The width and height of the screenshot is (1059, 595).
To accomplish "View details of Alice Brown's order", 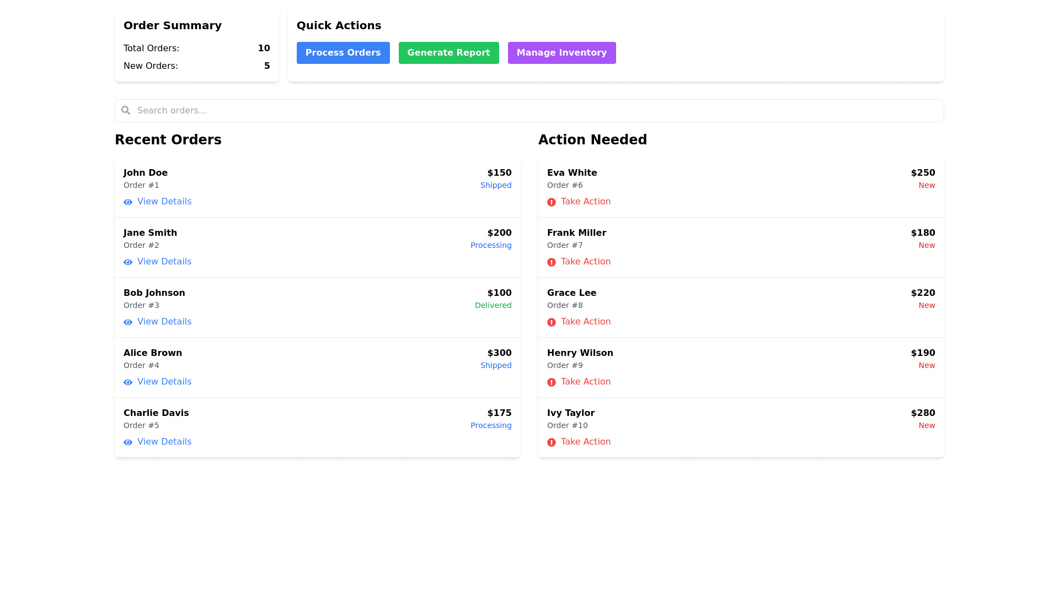I will 164,382.
